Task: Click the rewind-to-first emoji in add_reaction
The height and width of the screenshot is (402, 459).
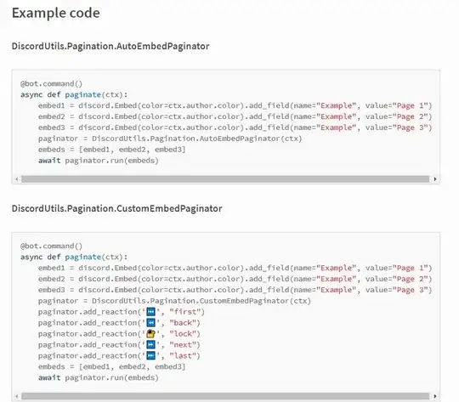Action: (150, 312)
